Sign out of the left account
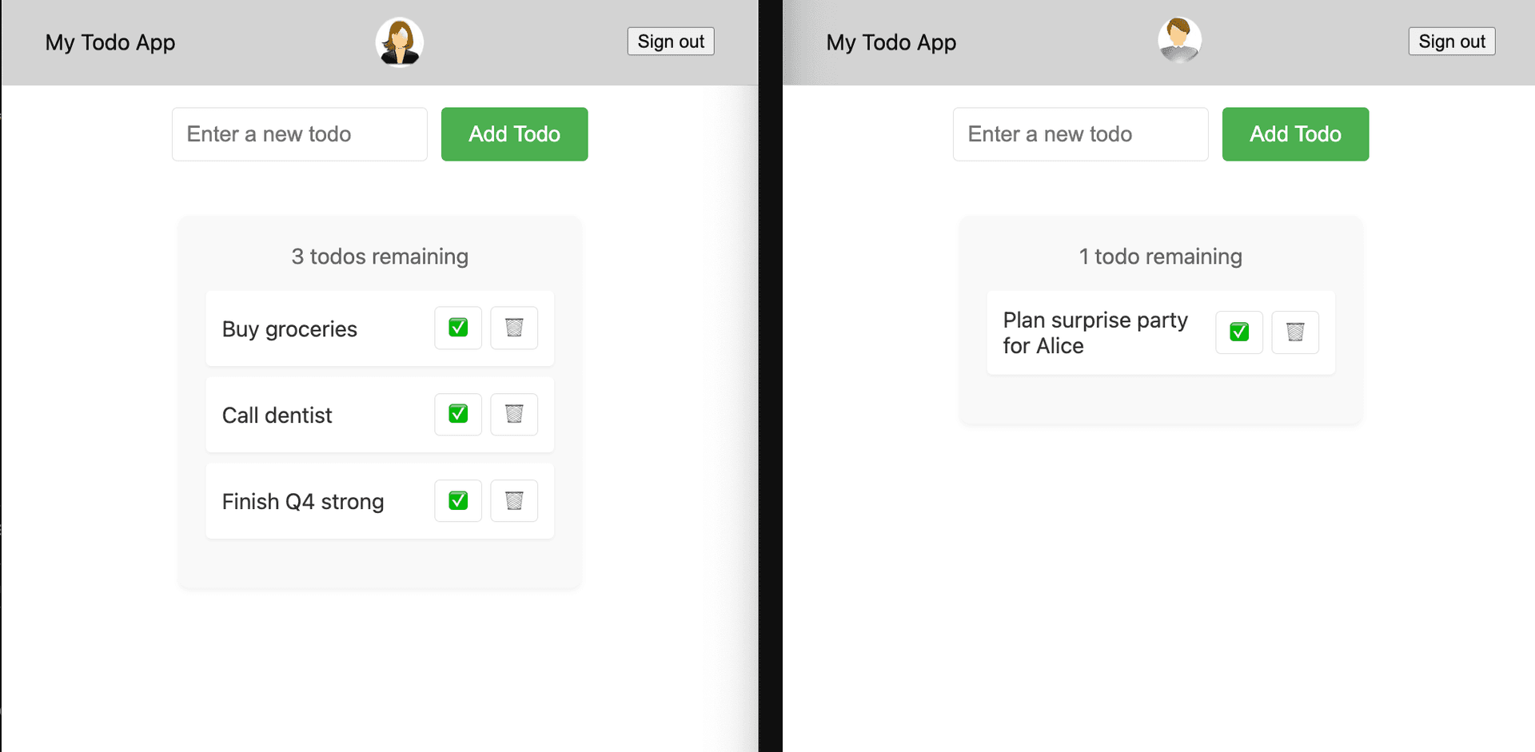1535x752 pixels. (x=670, y=41)
